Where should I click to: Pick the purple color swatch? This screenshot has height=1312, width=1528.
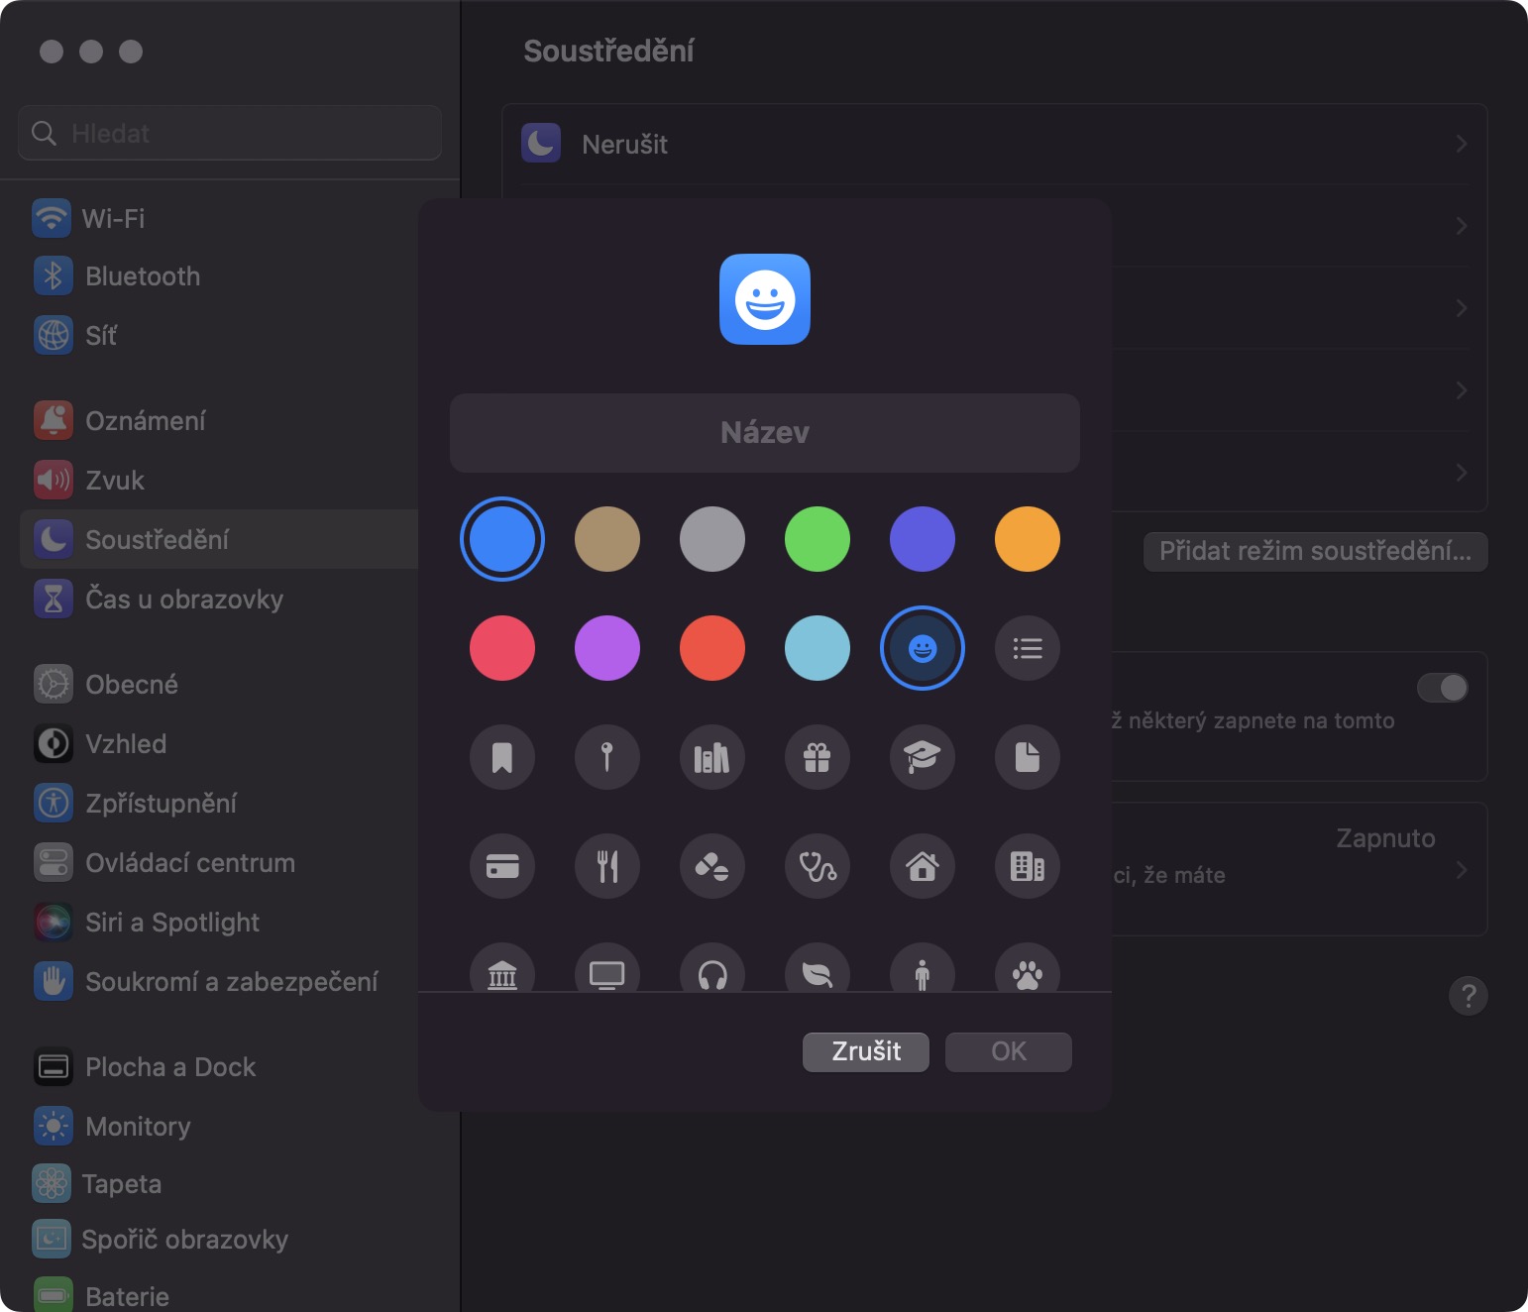click(x=607, y=648)
